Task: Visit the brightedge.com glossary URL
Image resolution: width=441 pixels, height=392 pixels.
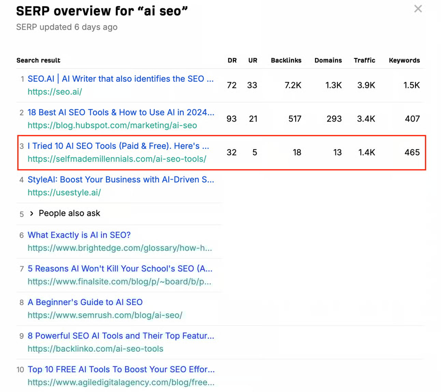Action: click(120, 248)
